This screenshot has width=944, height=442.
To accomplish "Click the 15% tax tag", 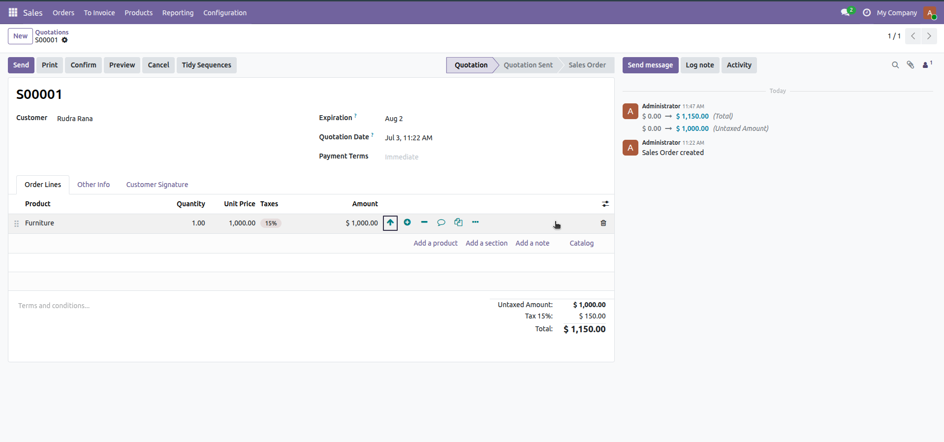I will tap(271, 223).
